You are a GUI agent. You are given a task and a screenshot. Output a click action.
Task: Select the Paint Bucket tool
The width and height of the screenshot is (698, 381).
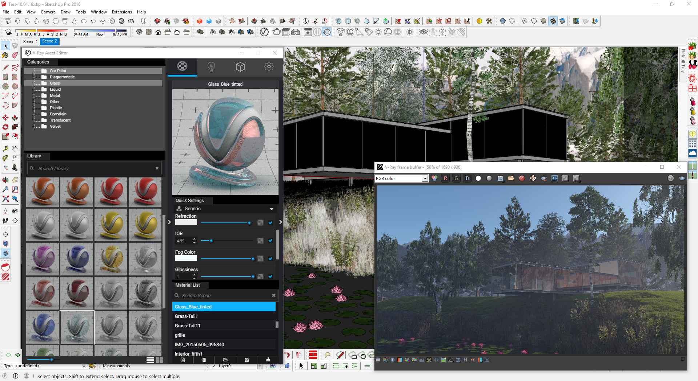point(5,55)
